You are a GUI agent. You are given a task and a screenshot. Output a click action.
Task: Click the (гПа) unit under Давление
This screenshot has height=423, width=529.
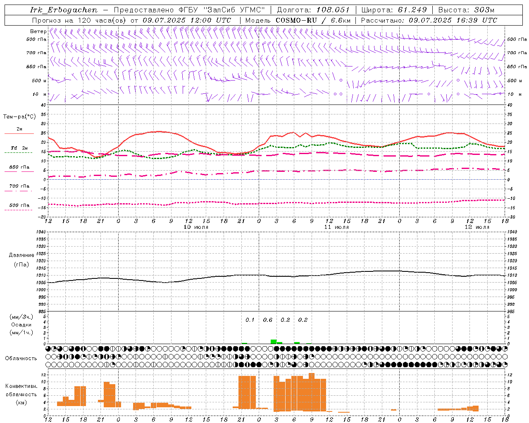[x=21, y=264]
